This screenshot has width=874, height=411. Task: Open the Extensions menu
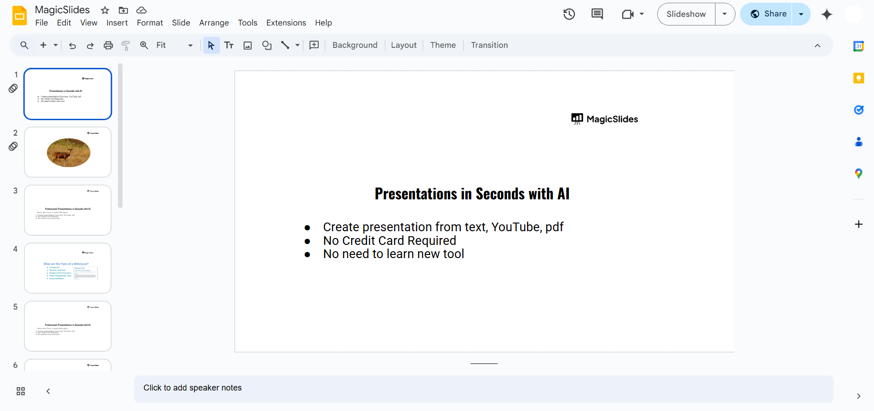(286, 23)
